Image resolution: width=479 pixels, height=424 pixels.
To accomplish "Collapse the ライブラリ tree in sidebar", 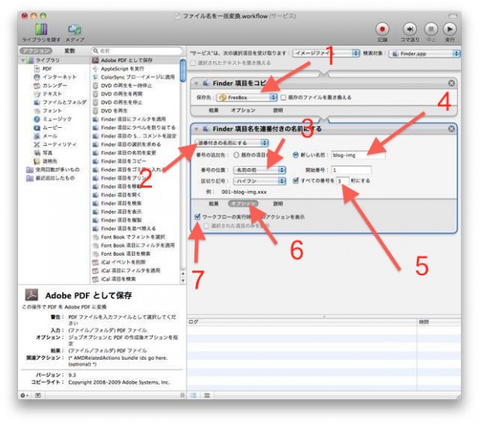I will (23, 60).
